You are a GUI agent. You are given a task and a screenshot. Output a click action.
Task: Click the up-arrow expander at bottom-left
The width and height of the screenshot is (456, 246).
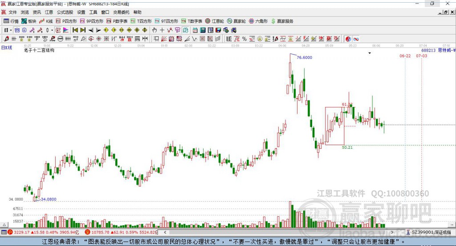[4, 225]
